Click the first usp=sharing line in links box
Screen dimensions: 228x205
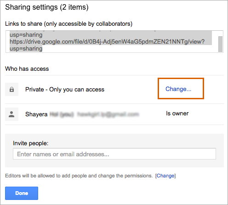tap(26, 35)
